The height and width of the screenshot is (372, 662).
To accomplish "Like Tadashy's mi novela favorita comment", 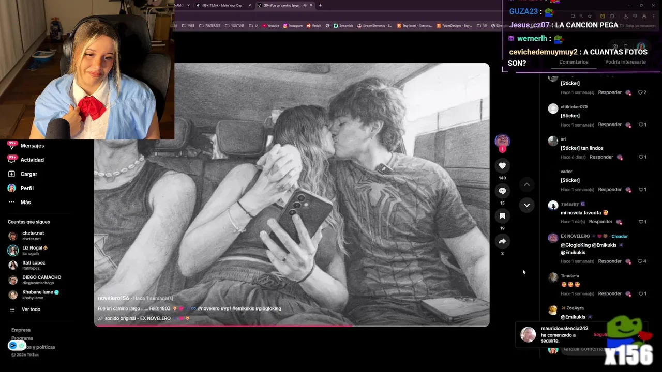I will point(642,222).
